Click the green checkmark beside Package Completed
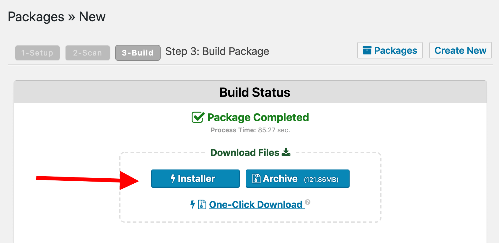499x243 pixels. point(197,117)
